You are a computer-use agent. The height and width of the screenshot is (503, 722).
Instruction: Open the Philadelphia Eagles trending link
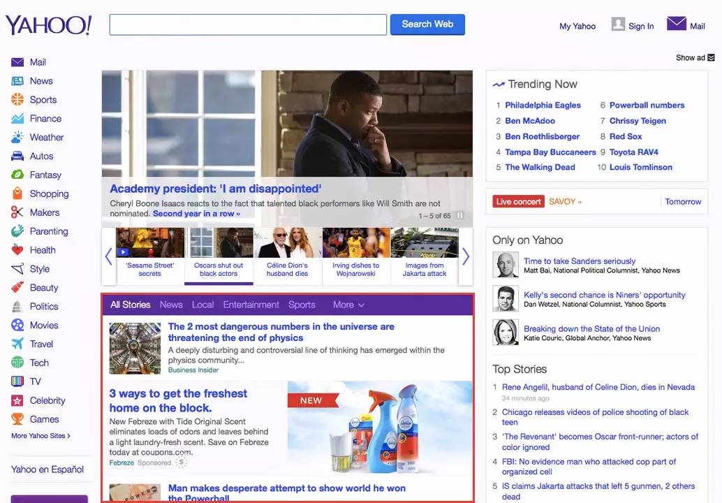[543, 105]
